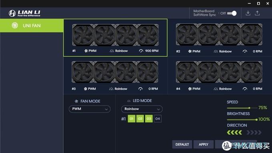Click speedometer icon of fan group #2
Viewport: 272px width, 153px height.
pos(245,51)
